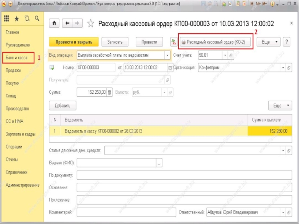The width and height of the screenshot is (299, 224).
Task: Go to the home page icon
Action: point(55,24)
